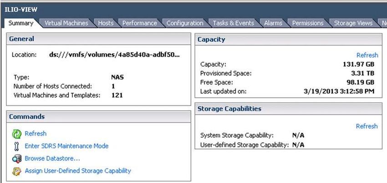Click the Browse Datastore icon
This screenshot has width=387, height=183.
point(17,159)
